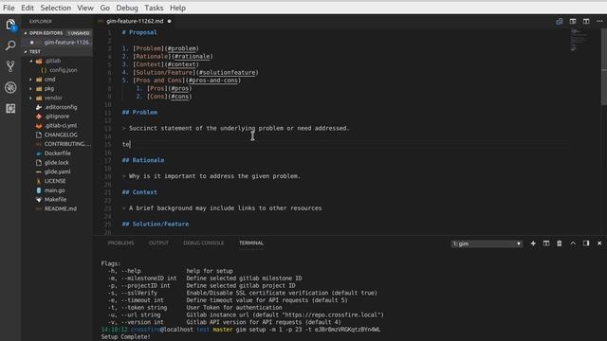Viewport: 607px width, 341px height.
Task: Open the Edit menu
Action: pos(28,8)
